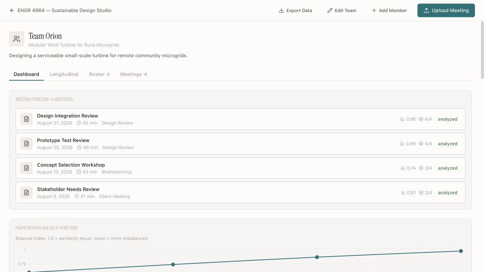Open the Longitudinal tab
This screenshot has height=272, width=484.
pyautogui.click(x=64, y=74)
